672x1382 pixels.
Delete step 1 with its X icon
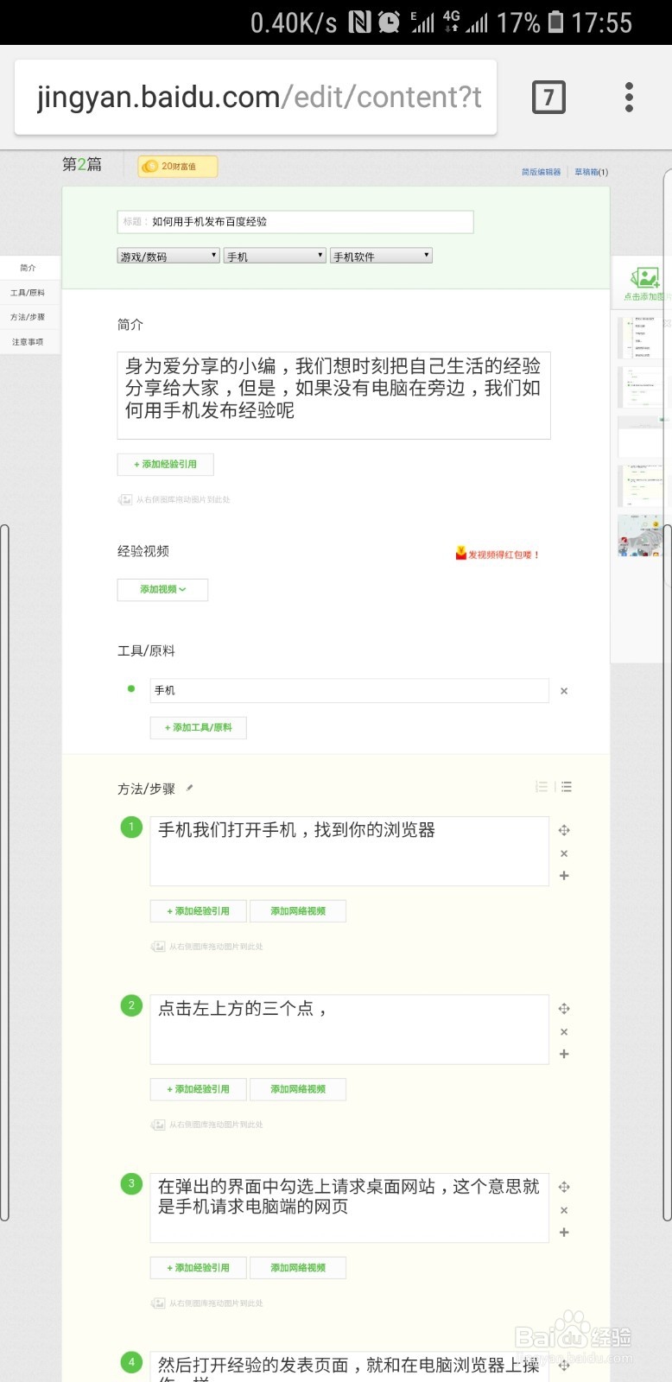click(x=564, y=853)
